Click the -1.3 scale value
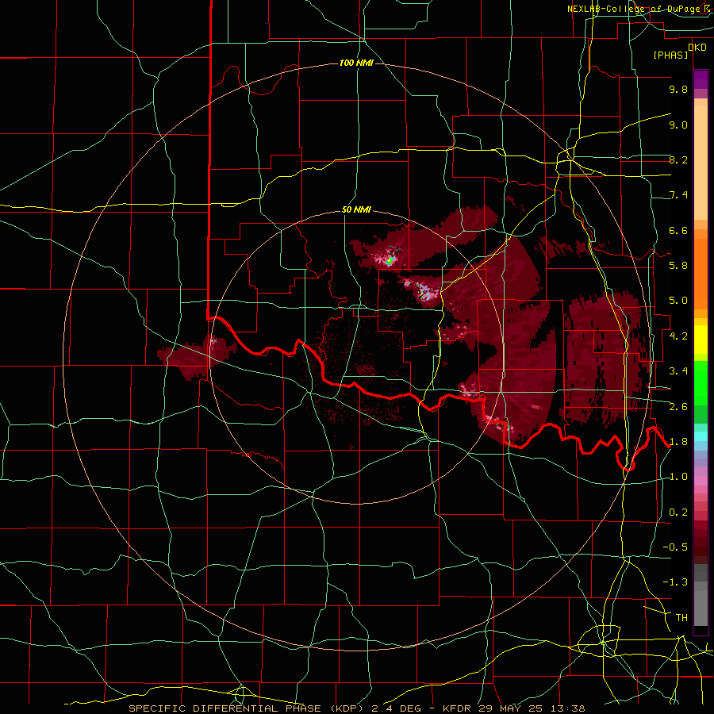Screen dimensions: 714x714 pos(675,582)
